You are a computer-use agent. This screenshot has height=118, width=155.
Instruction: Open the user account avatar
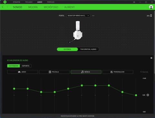151,7
